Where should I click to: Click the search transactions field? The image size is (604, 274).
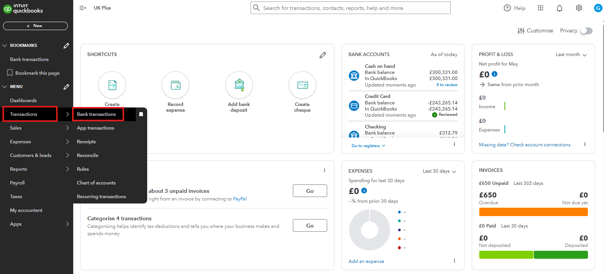350,8
